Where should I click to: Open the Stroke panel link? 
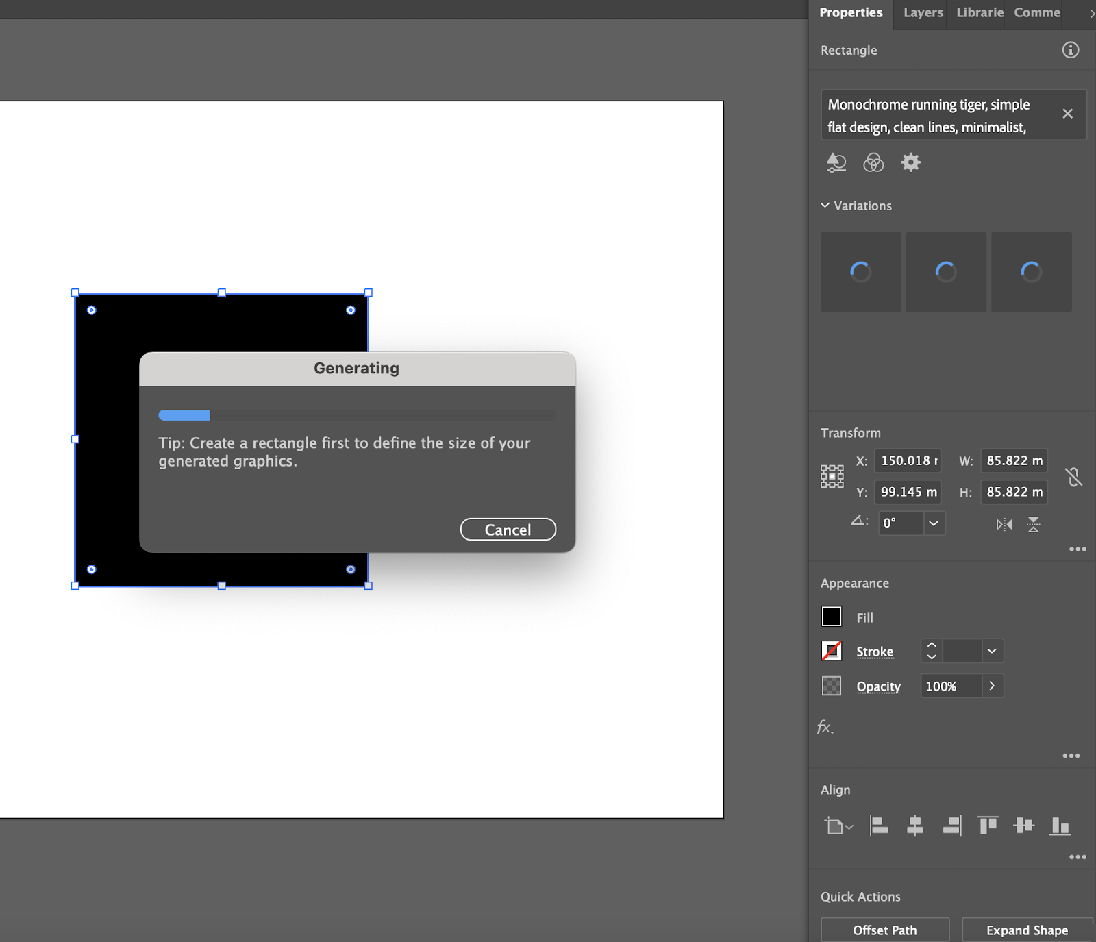[875, 652]
